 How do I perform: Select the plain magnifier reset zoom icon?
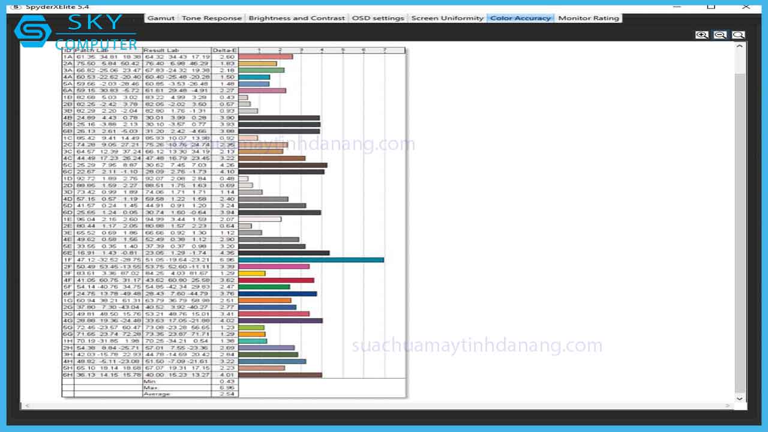(x=739, y=34)
